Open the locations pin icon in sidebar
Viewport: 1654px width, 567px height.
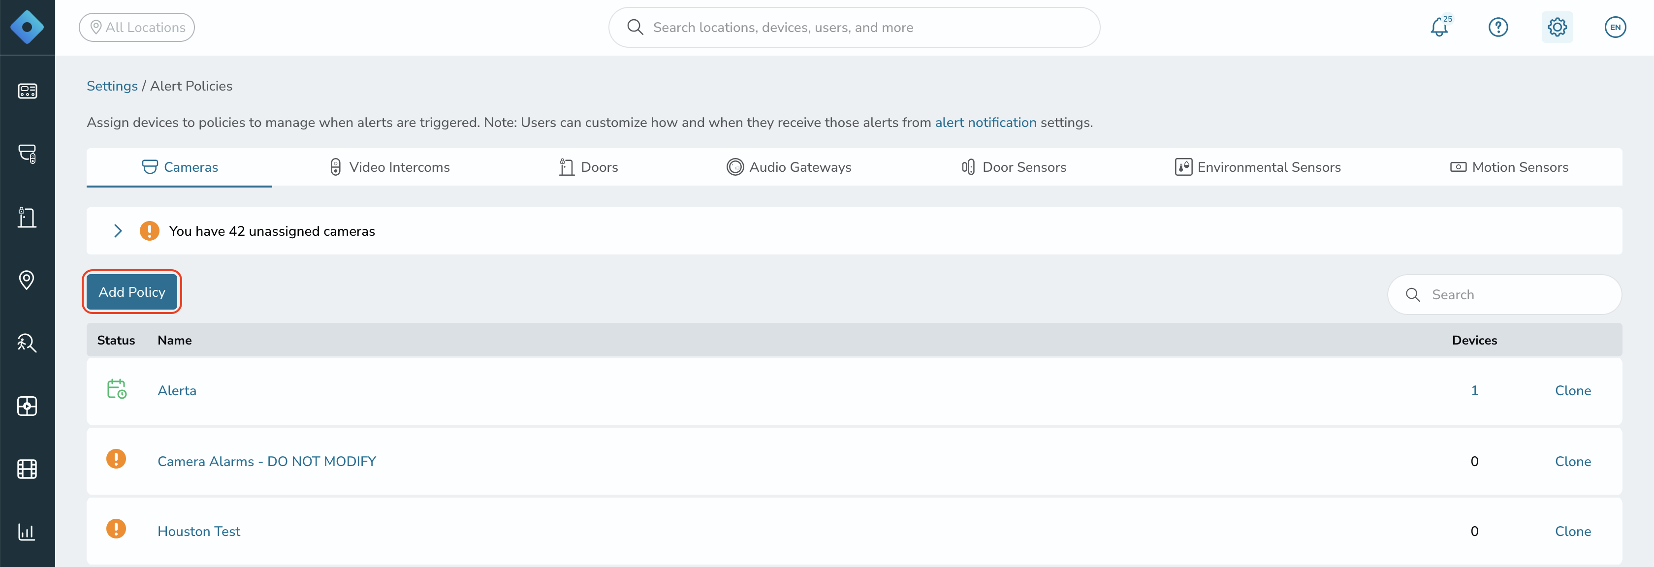click(x=27, y=280)
